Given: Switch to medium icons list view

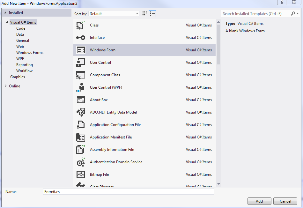Looking at the screenshot, I should (x=152, y=14).
